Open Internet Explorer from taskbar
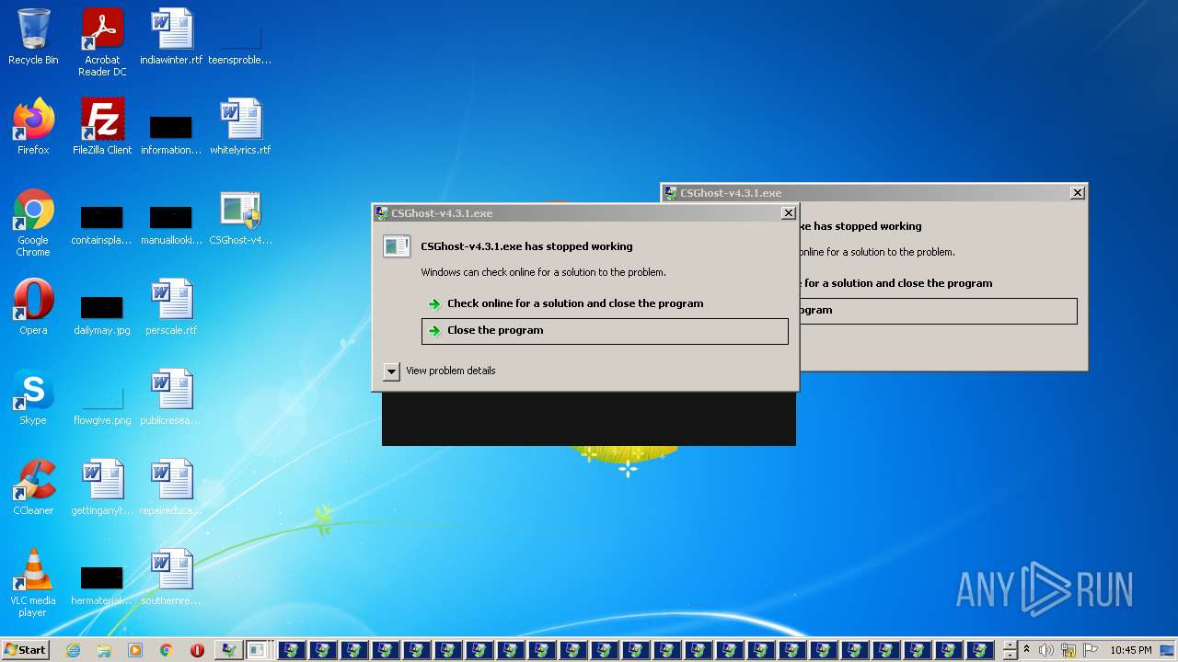 pyautogui.click(x=73, y=650)
